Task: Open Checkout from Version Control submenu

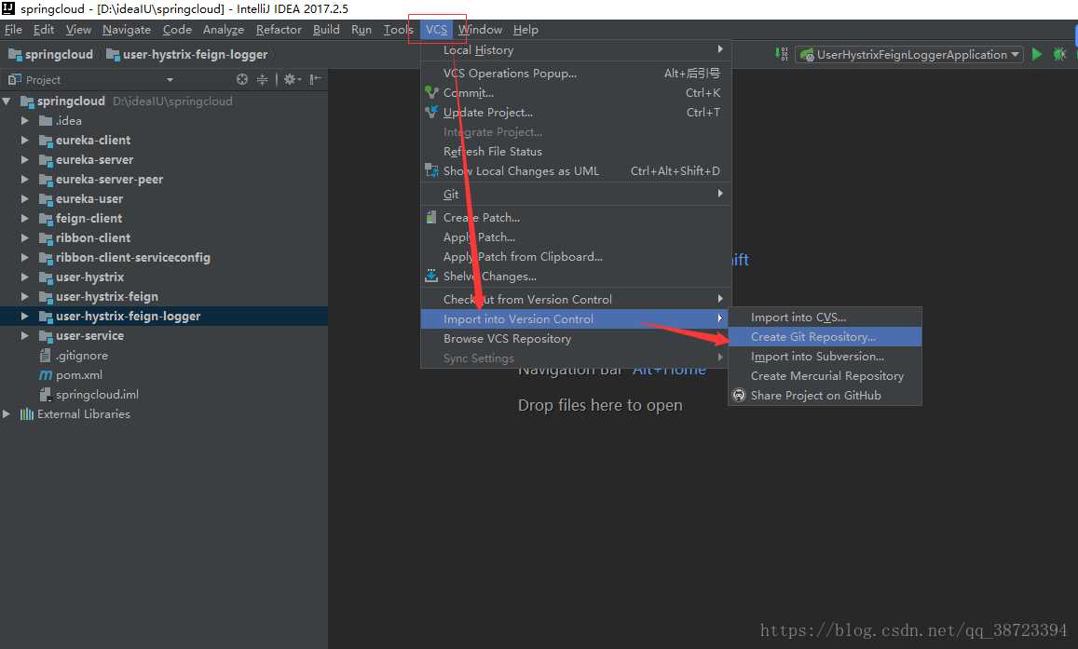Action: (x=576, y=300)
